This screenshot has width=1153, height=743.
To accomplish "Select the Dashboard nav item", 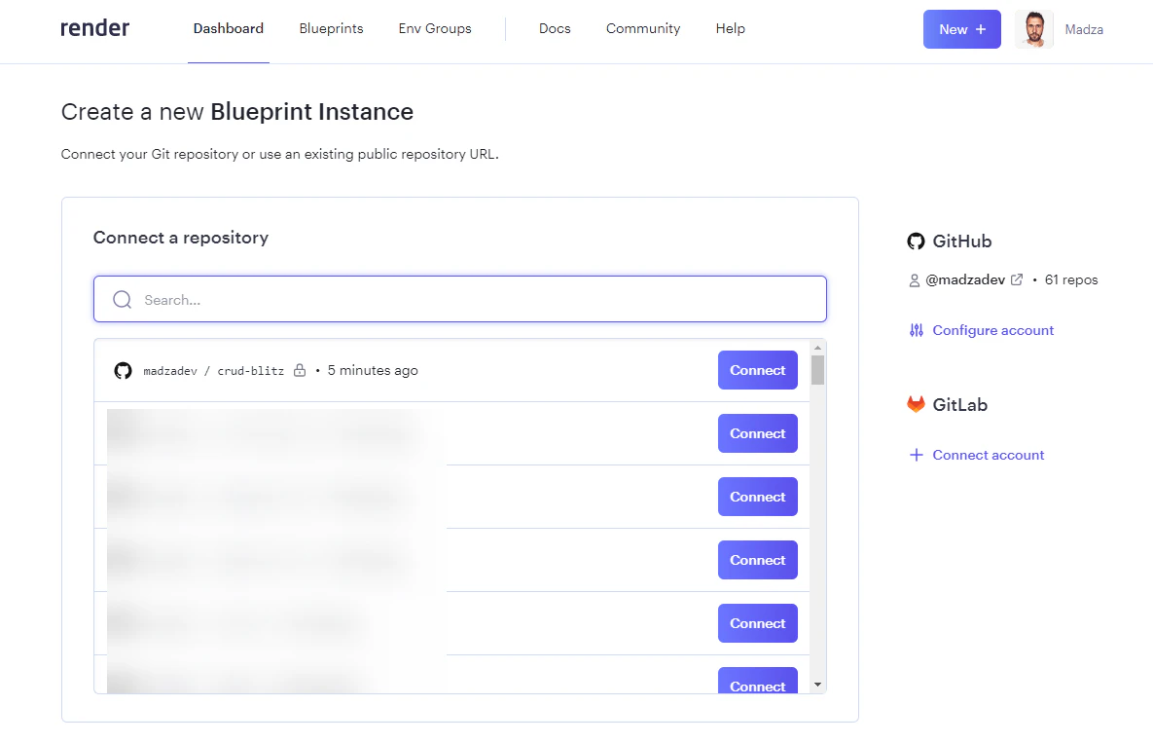I will (x=228, y=29).
